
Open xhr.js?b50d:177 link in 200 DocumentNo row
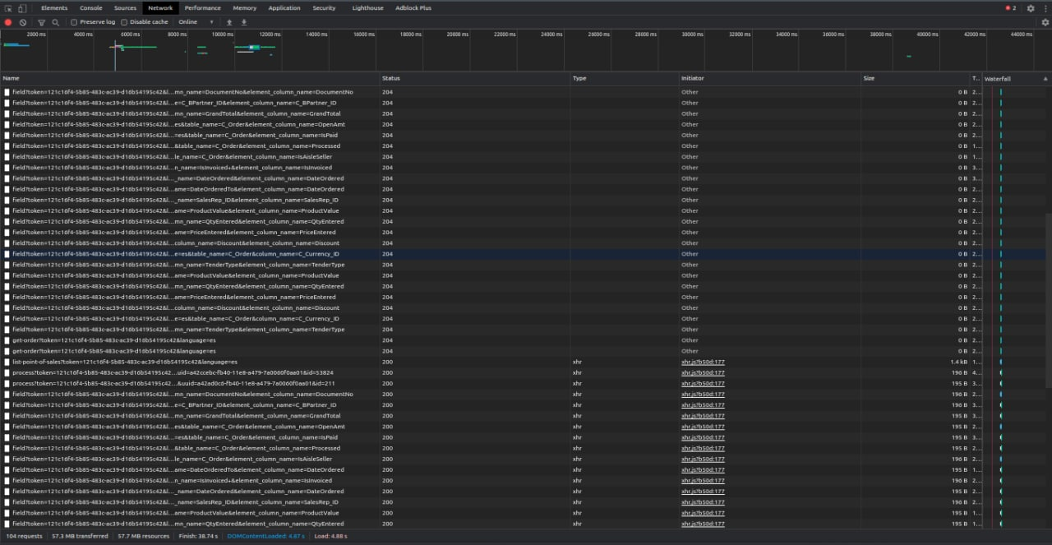pos(703,395)
